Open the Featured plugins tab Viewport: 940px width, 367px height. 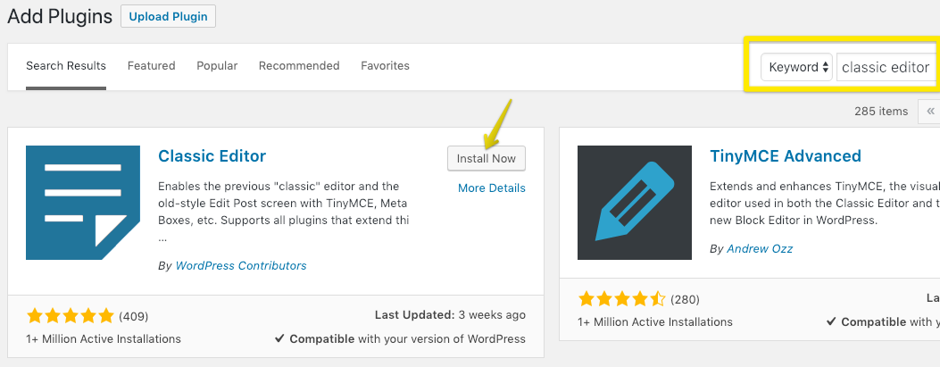pos(151,66)
